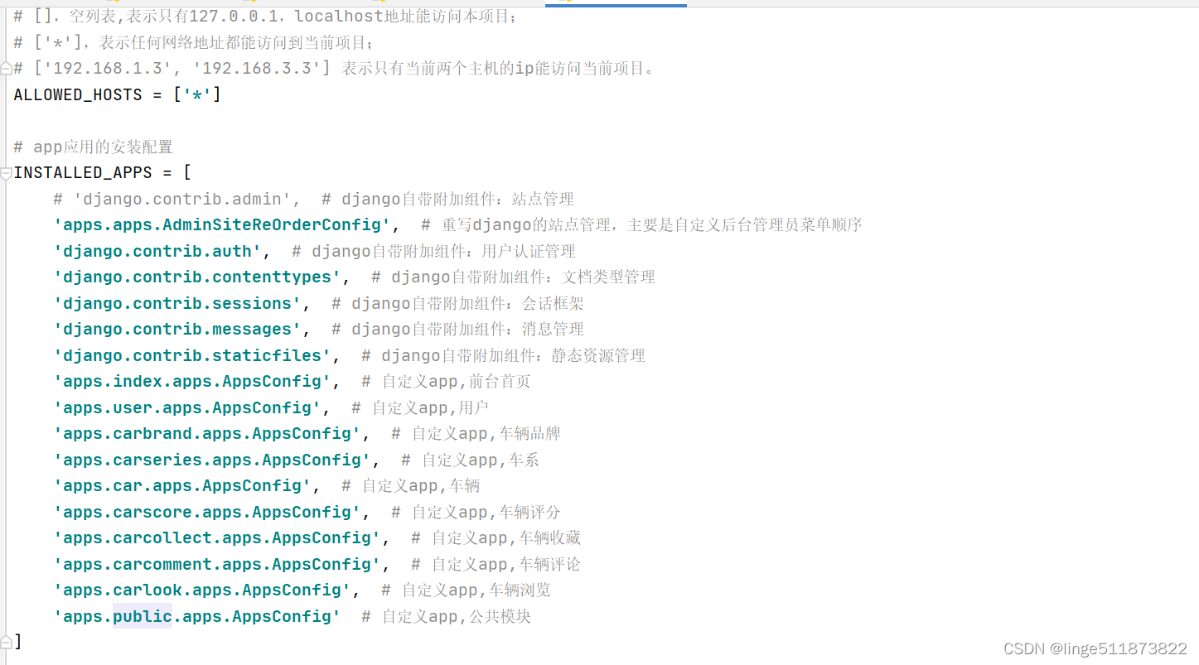
Task: Click the fold marker beside the closing bracket
Action: click(6, 642)
